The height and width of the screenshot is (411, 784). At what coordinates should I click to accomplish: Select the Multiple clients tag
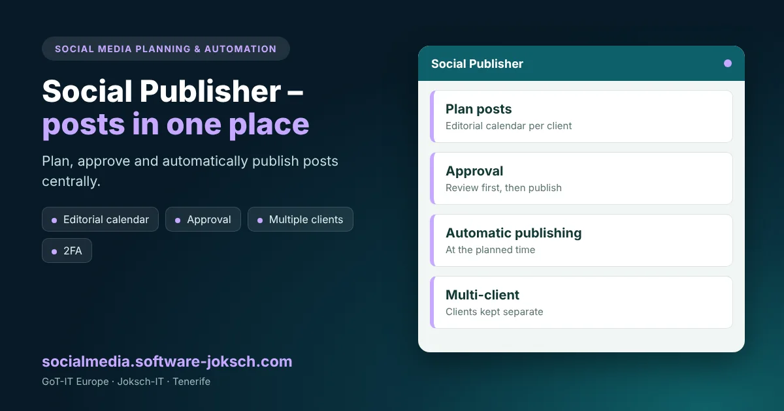(x=301, y=219)
